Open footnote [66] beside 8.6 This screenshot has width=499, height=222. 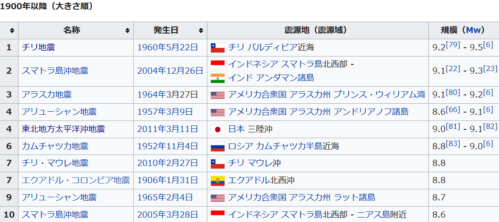pos(453,109)
